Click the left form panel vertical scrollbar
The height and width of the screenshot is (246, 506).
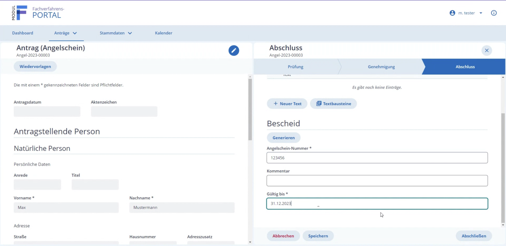point(250,109)
